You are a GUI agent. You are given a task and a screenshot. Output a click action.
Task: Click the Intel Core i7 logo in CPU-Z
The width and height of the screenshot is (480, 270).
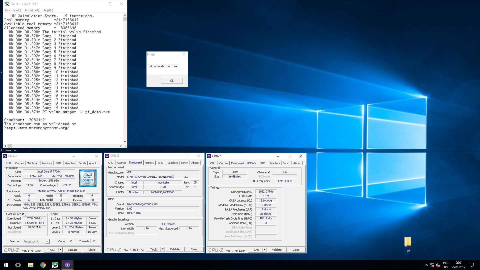pos(88,178)
